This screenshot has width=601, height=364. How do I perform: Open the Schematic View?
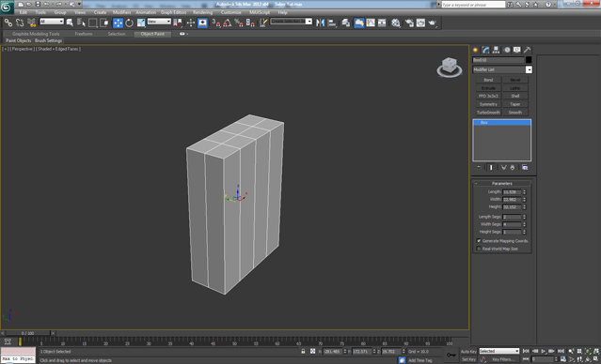click(382, 23)
